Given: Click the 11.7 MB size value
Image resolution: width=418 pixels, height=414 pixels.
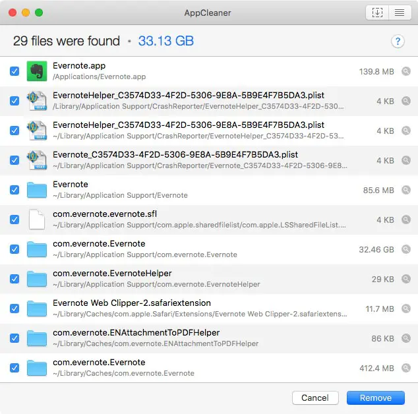Looking at the screenshot, I should pos(380,309).
